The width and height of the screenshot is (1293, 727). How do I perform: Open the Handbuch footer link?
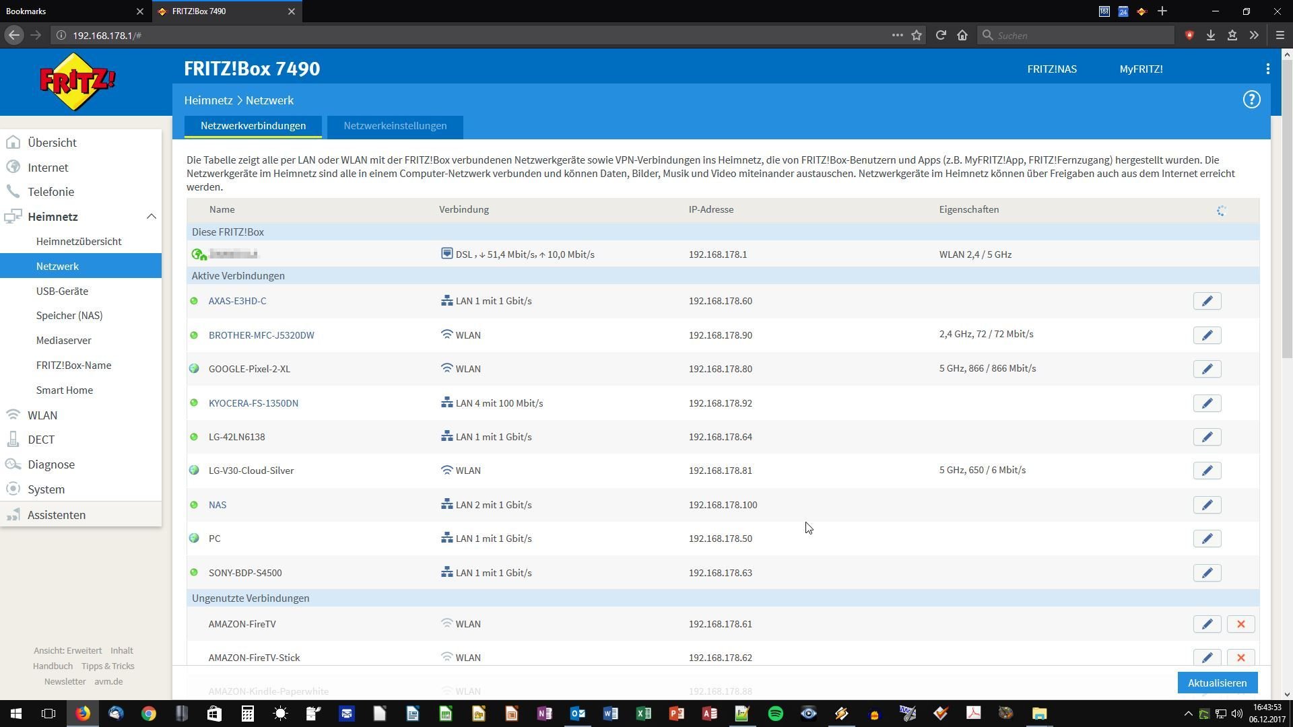(53, 666)
